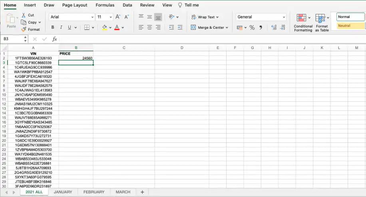Screen dimensions: 366x197
Task: Select cell containing 24560
Action: click(76, 58)
